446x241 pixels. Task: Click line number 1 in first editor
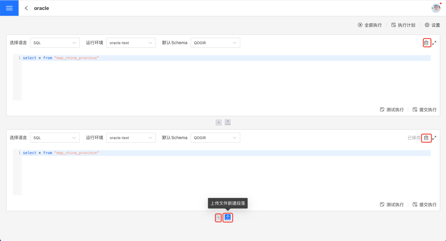pos(20,58)
